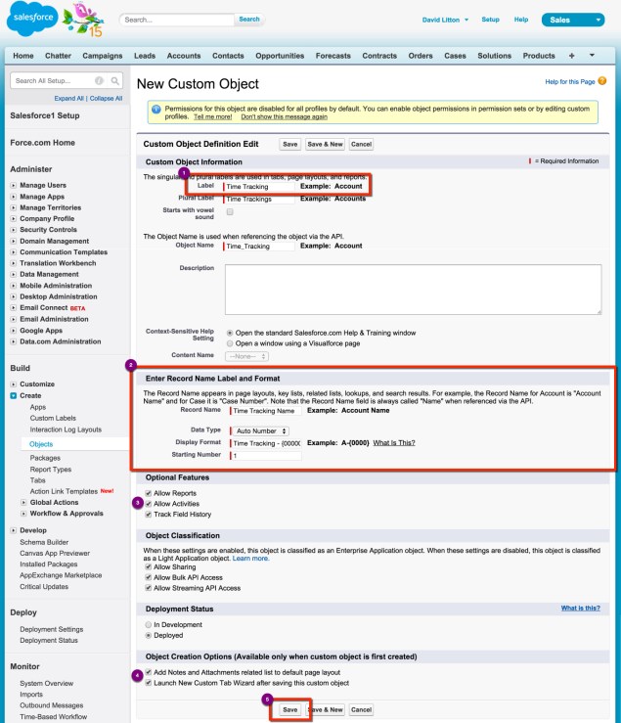621x723 pixels.
Task: Click the Tell me more! link
Action: 212,116
